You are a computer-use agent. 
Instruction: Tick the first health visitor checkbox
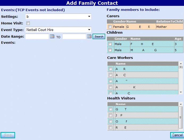(110, 109)
